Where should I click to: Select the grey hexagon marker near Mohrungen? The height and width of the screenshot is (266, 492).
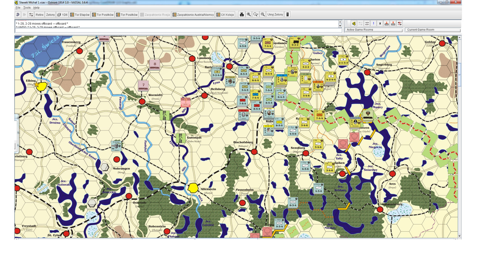coord(105,167)
